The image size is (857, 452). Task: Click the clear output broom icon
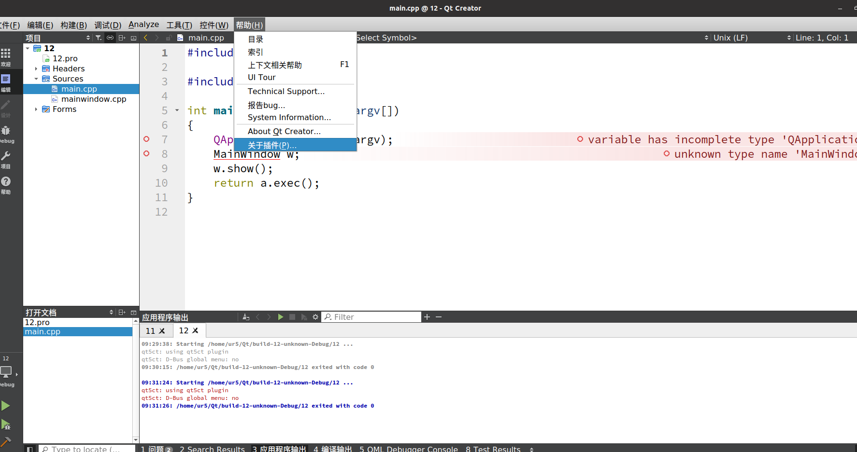pyautogui.click(x=246, y=317)
